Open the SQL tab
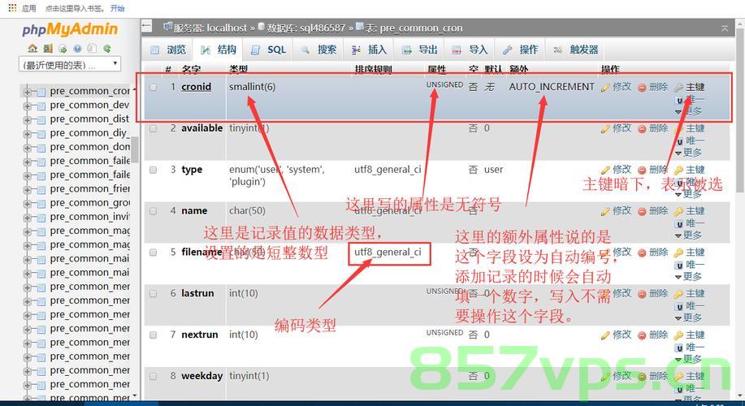Viewport: 745px width, 406px height. click(x=268, y=50)
